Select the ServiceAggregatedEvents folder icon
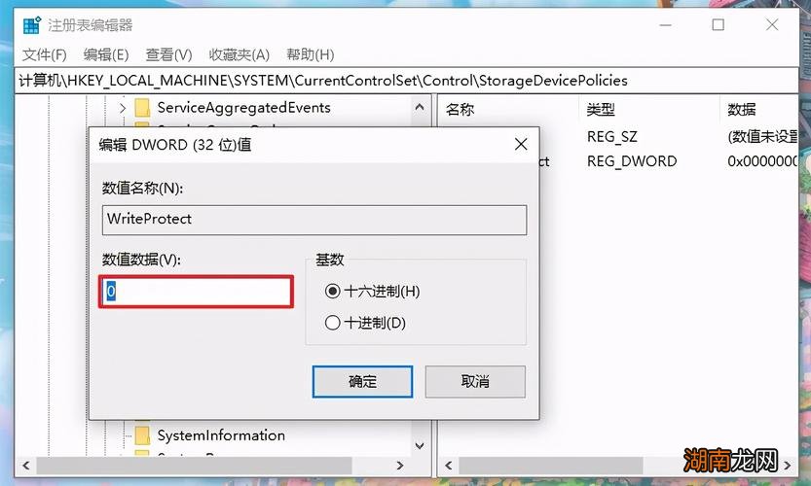This screenshot has height=486, width=811. 142,108
